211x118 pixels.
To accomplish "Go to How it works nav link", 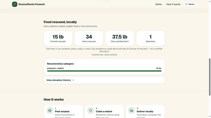I will coord(173,4).
